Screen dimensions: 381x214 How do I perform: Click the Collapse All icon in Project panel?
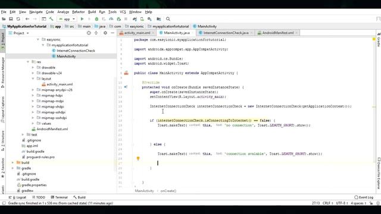tap(96, 33)
